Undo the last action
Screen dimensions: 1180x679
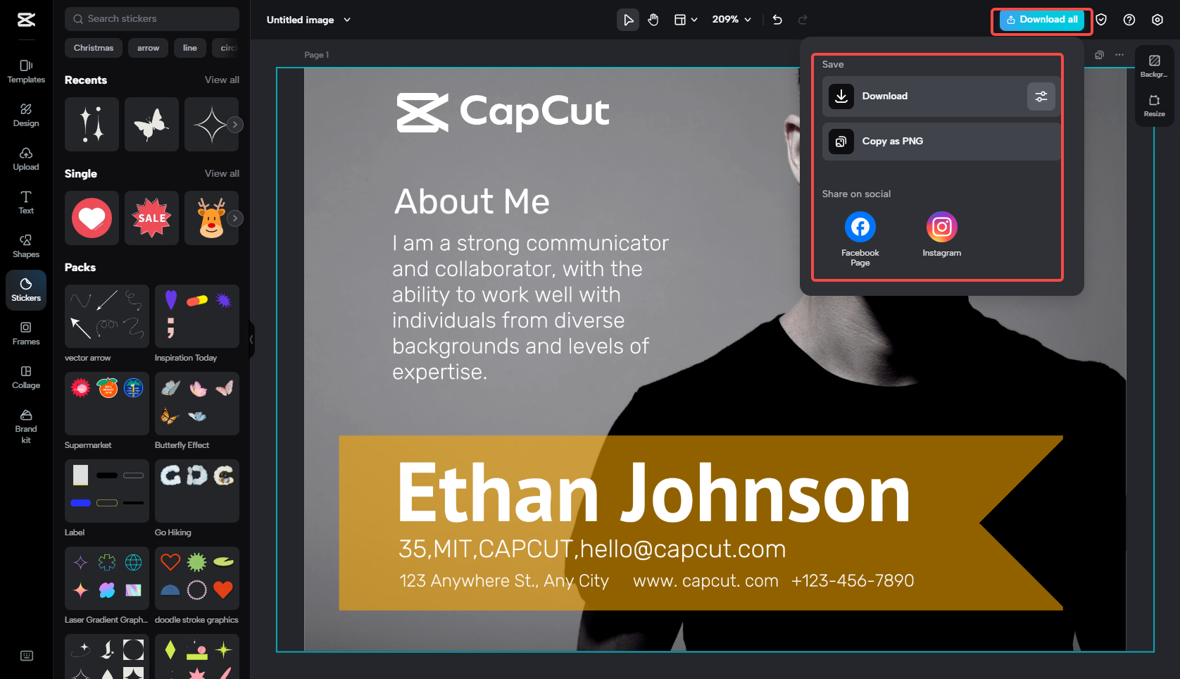click(x=777, y=20)
